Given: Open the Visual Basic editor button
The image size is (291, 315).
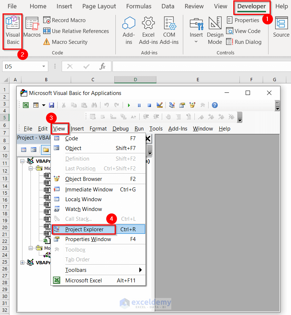Looking at the screenshot, I should click(13, 31).
